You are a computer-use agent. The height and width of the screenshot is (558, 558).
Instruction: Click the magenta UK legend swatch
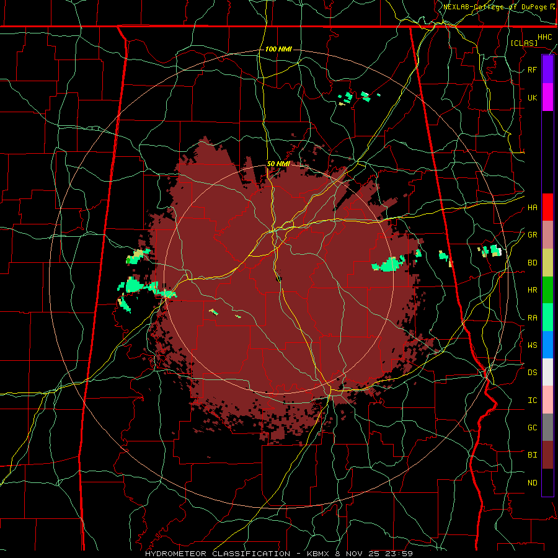click(547, 97)
